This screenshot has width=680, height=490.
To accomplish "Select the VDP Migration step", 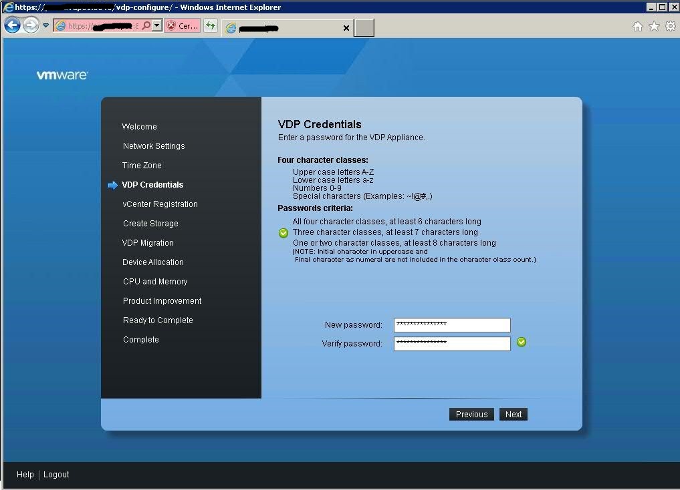I will (148, 243).
